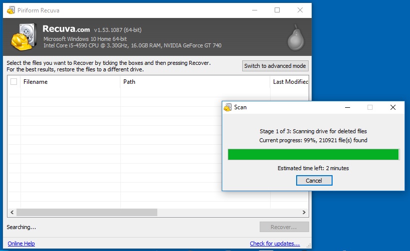Sort by the Path column header

(x=195, y=82)
